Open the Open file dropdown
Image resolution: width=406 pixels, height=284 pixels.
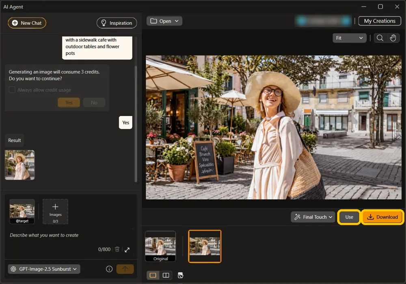tap(164, 21)
